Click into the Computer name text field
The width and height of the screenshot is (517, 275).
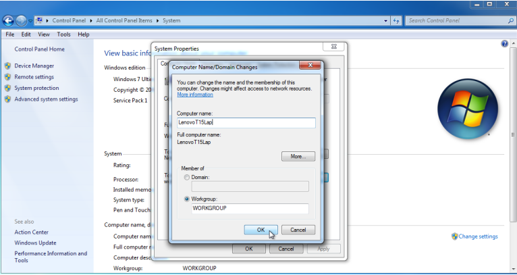pos(246,123)
